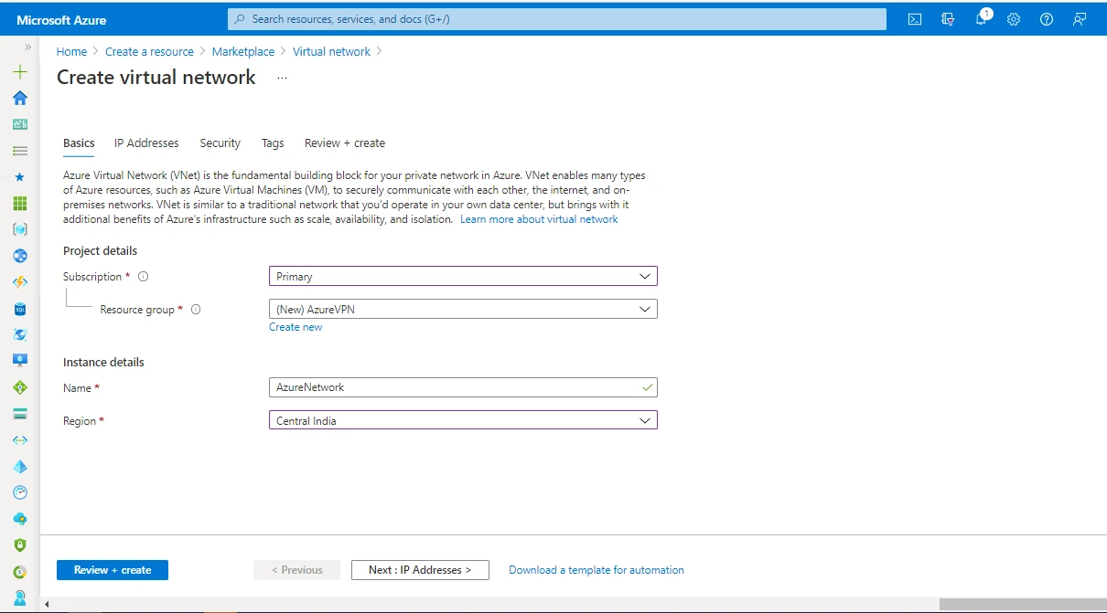Click Create new under Resource group
Screen dimensions: 1107x613
tap(295, 326)
